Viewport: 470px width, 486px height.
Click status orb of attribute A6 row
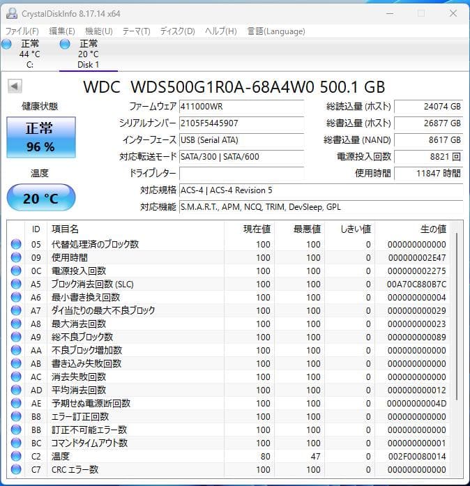coord(16,297)
